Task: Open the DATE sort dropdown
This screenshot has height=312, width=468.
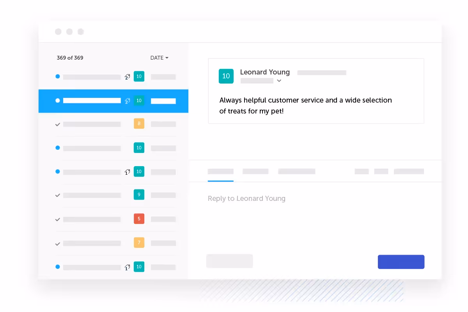Action: tap(159, 58)
